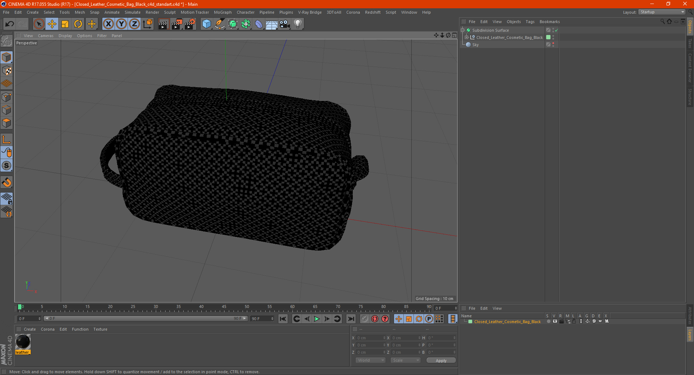The height and width of the screenshot is (375, 694).
Task: Collapse the Subdivision Surface tree item
Action: 462,30
